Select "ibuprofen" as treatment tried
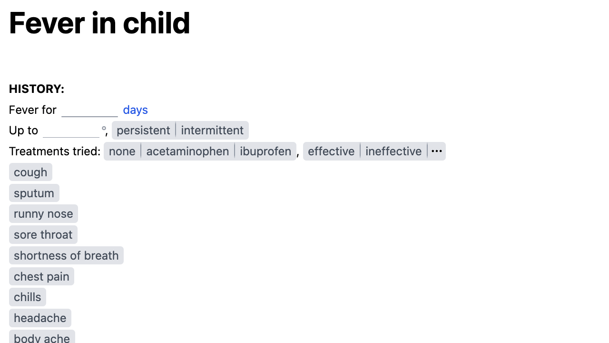The image size is (609, 343). click(x=265, y=151)
